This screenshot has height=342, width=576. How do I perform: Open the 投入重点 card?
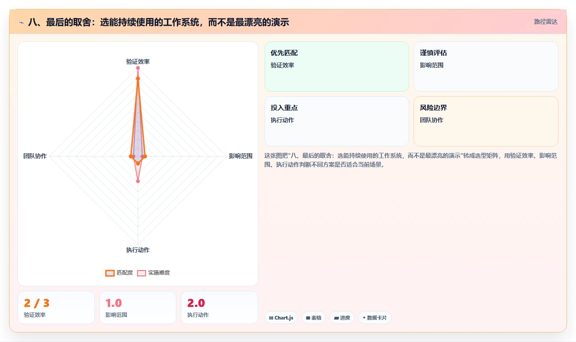point(337,121)
